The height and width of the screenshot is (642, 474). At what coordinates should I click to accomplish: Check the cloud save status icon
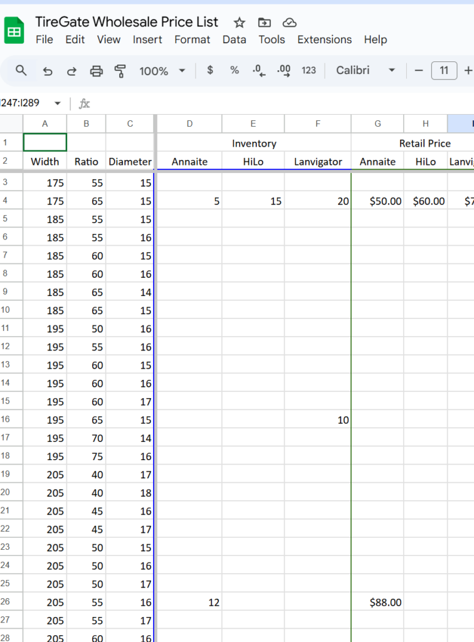pyautogui.click(x=290, y=23)
